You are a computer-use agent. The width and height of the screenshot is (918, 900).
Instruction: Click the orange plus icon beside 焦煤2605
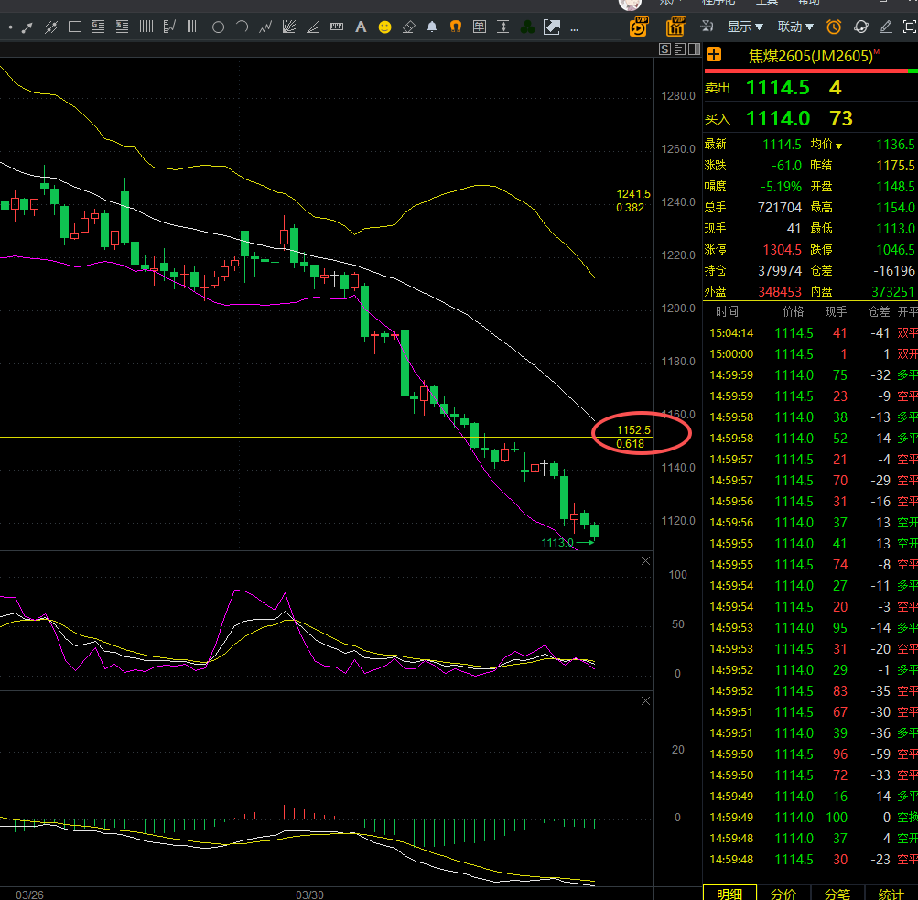714,55
